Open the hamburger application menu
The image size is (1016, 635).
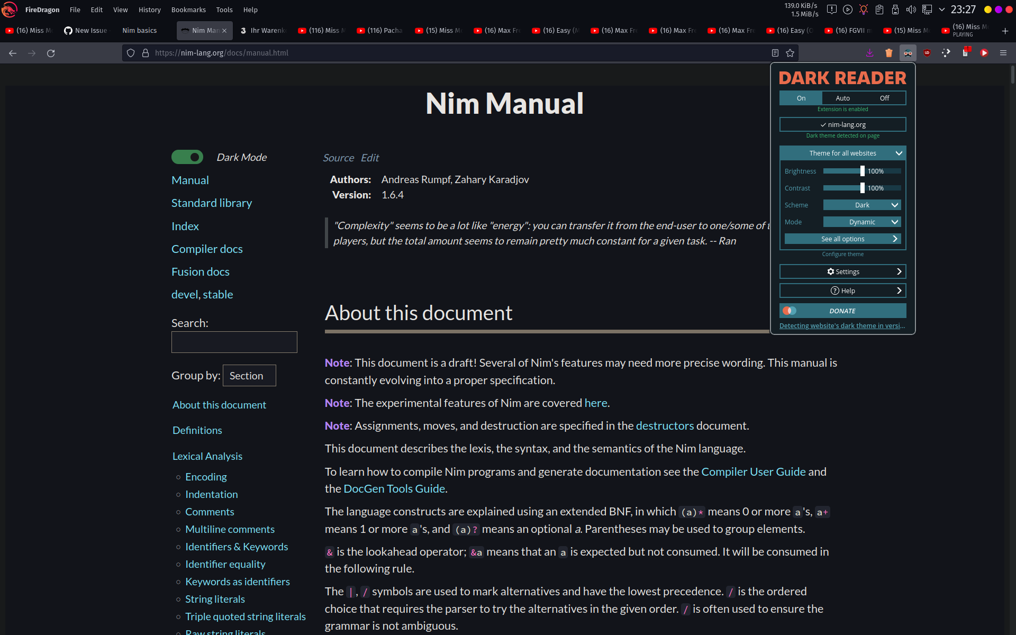(x=1003, y=53)
